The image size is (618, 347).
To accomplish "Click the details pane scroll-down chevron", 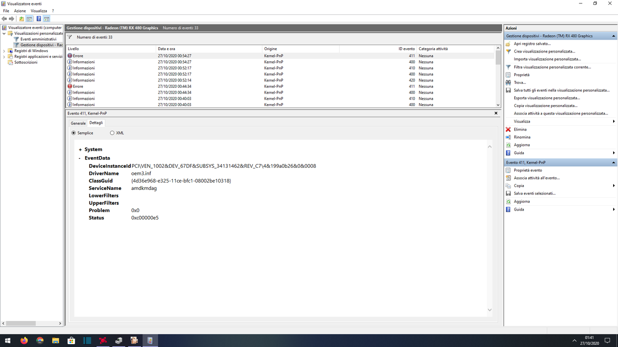I will (490, 310).
